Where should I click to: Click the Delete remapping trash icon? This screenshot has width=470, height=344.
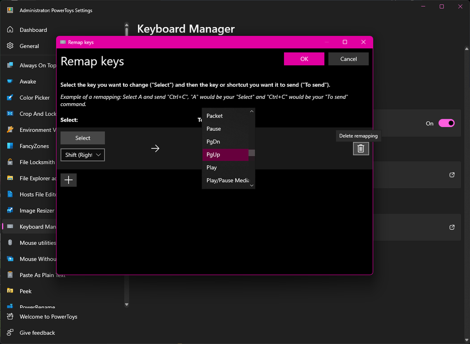(x=360, y=149)
